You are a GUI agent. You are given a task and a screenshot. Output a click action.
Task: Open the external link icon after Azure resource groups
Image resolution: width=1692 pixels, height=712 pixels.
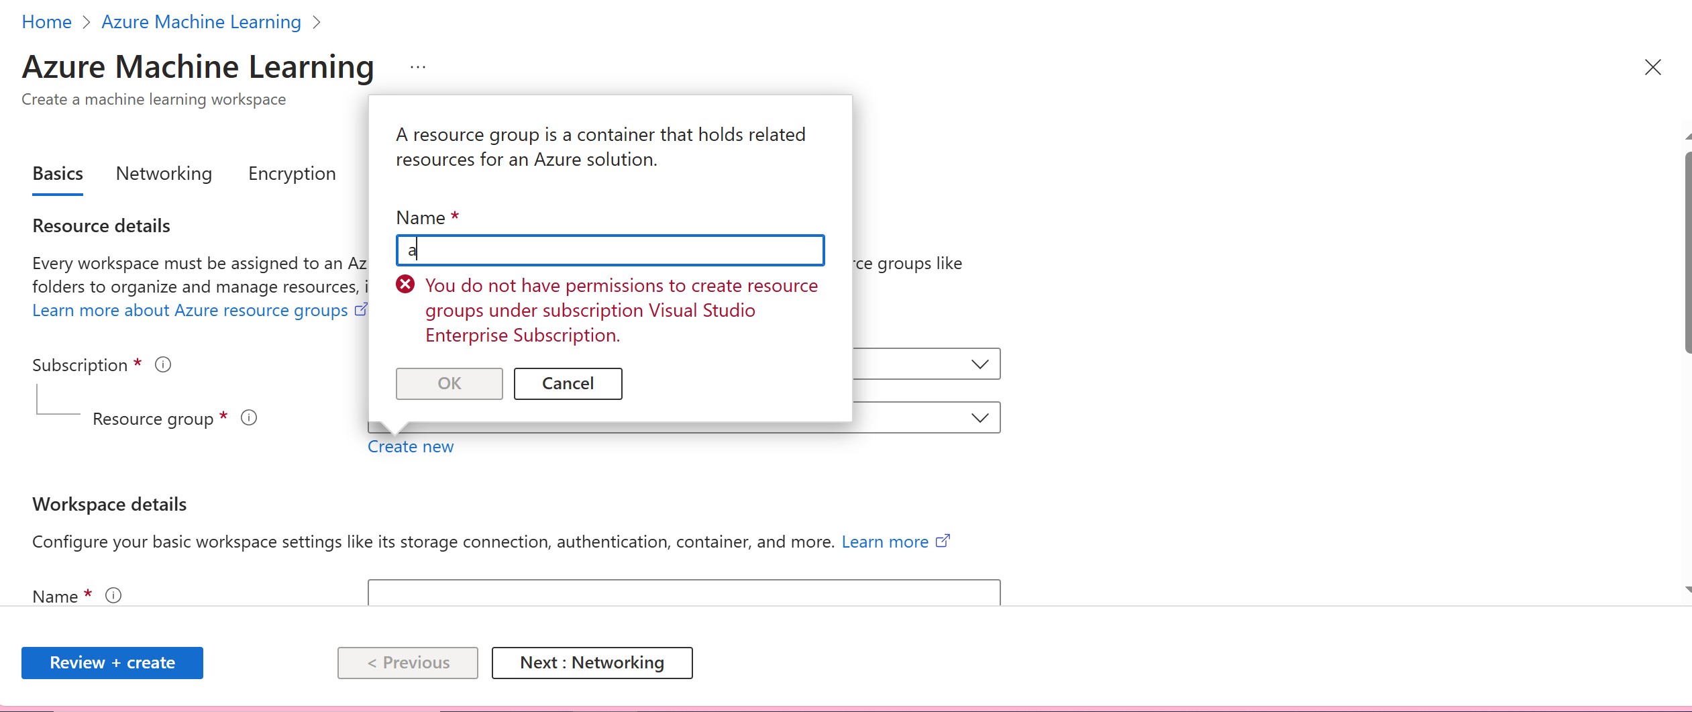click(362, 309)
